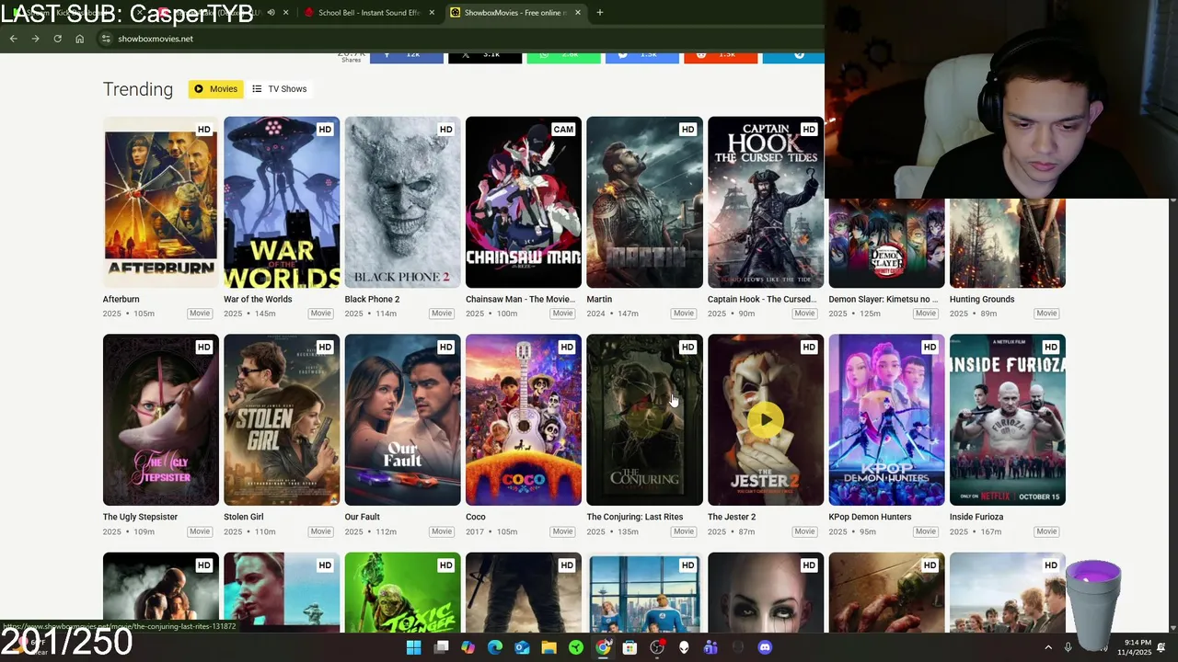Select the Movies trending filter
The height and width of the screenshot is (662, 1178).
pyautogui.click(x=216, y=89)
